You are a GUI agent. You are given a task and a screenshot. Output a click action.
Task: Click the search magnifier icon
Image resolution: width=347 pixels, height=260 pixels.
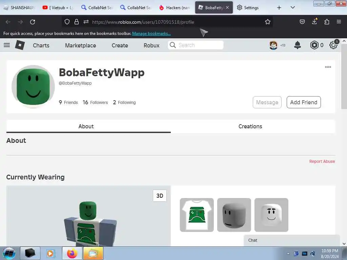[173, 45]
